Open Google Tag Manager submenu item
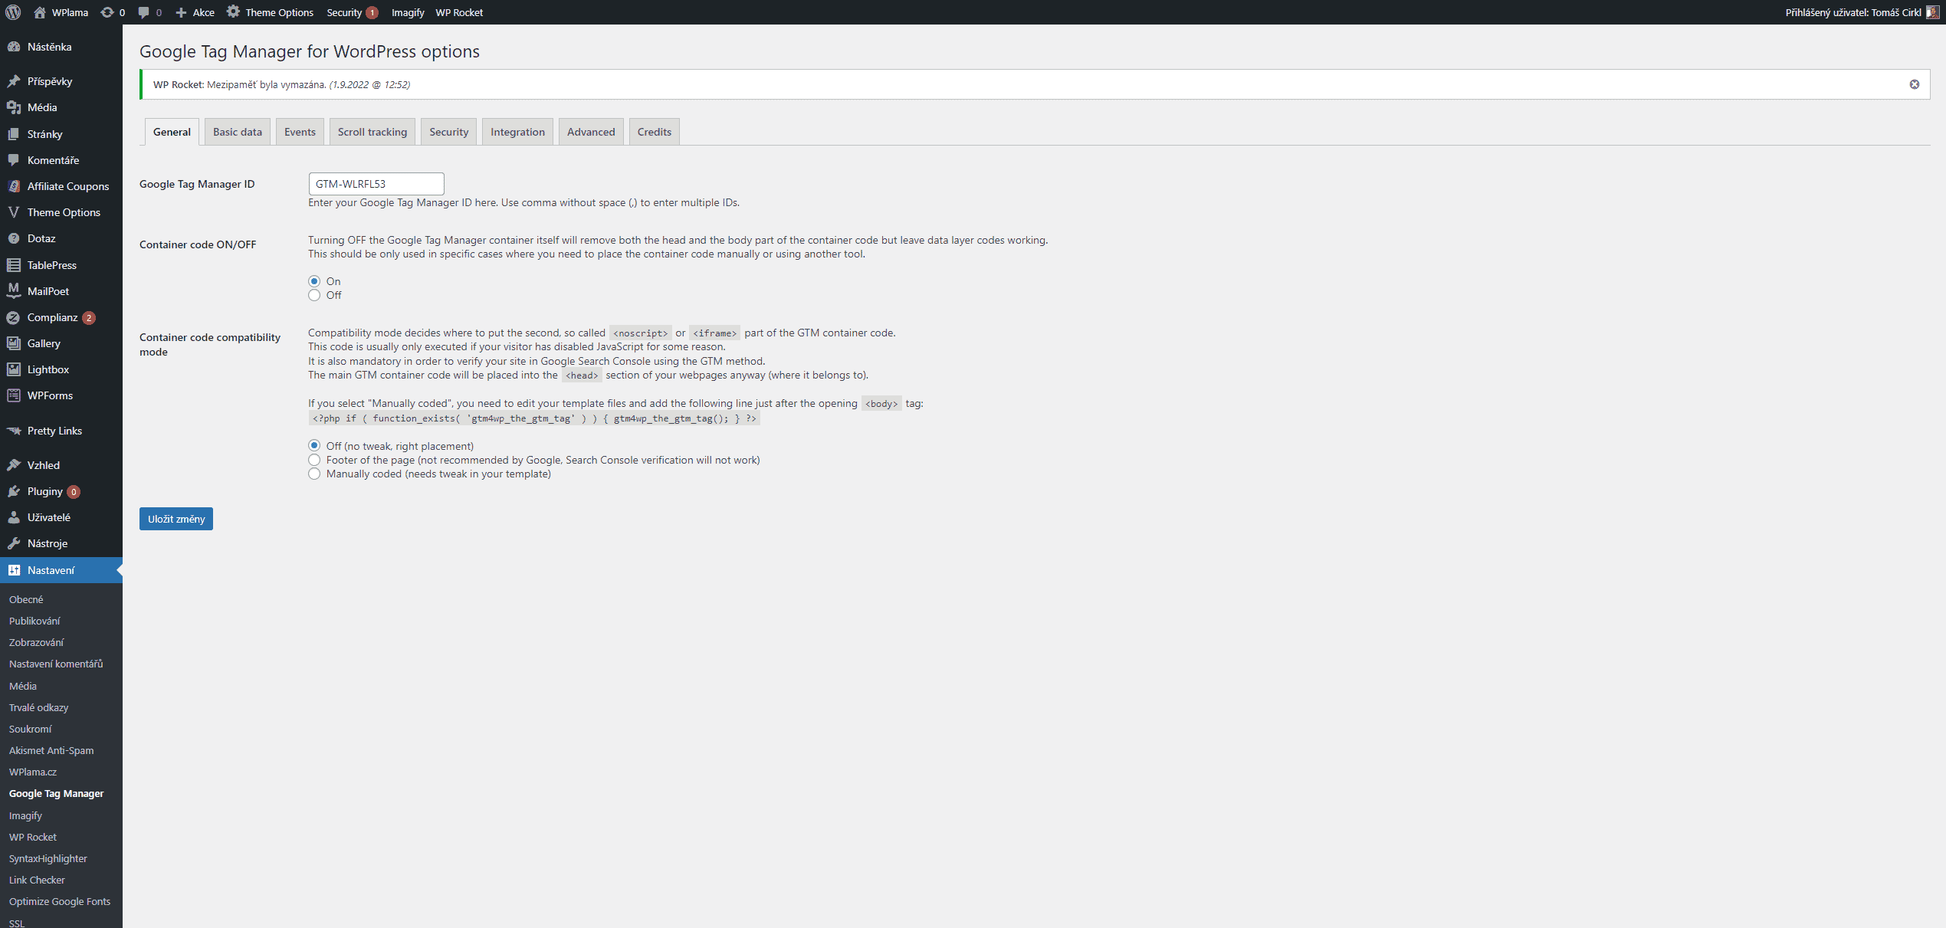 tap(56, 793)
